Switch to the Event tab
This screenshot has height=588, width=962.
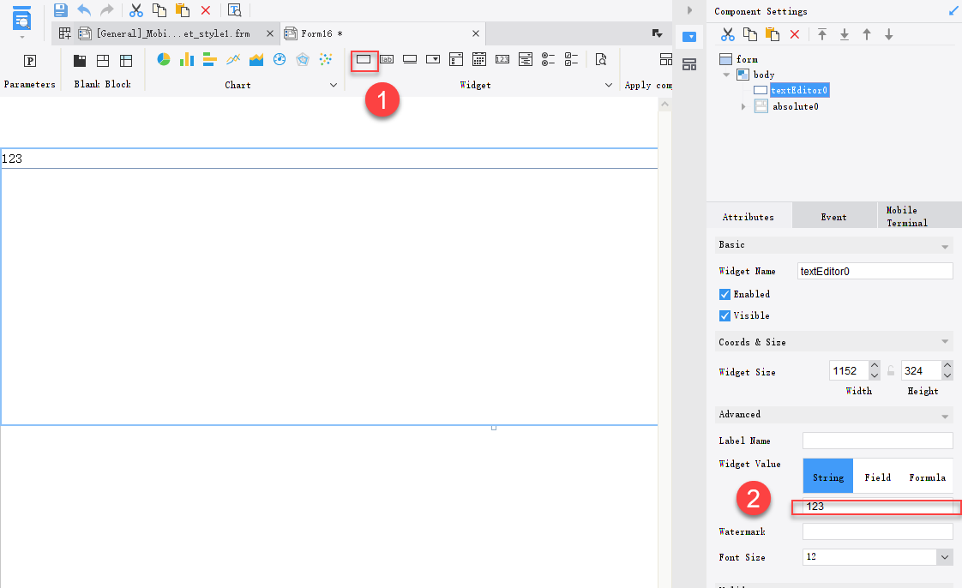[833, 217]
